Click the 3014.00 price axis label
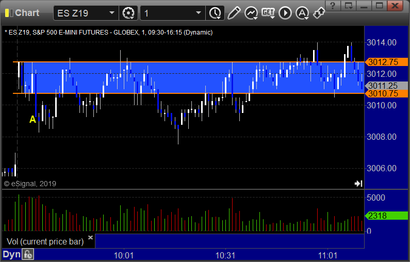The image size is (410, 262). (x=382, y=42)
